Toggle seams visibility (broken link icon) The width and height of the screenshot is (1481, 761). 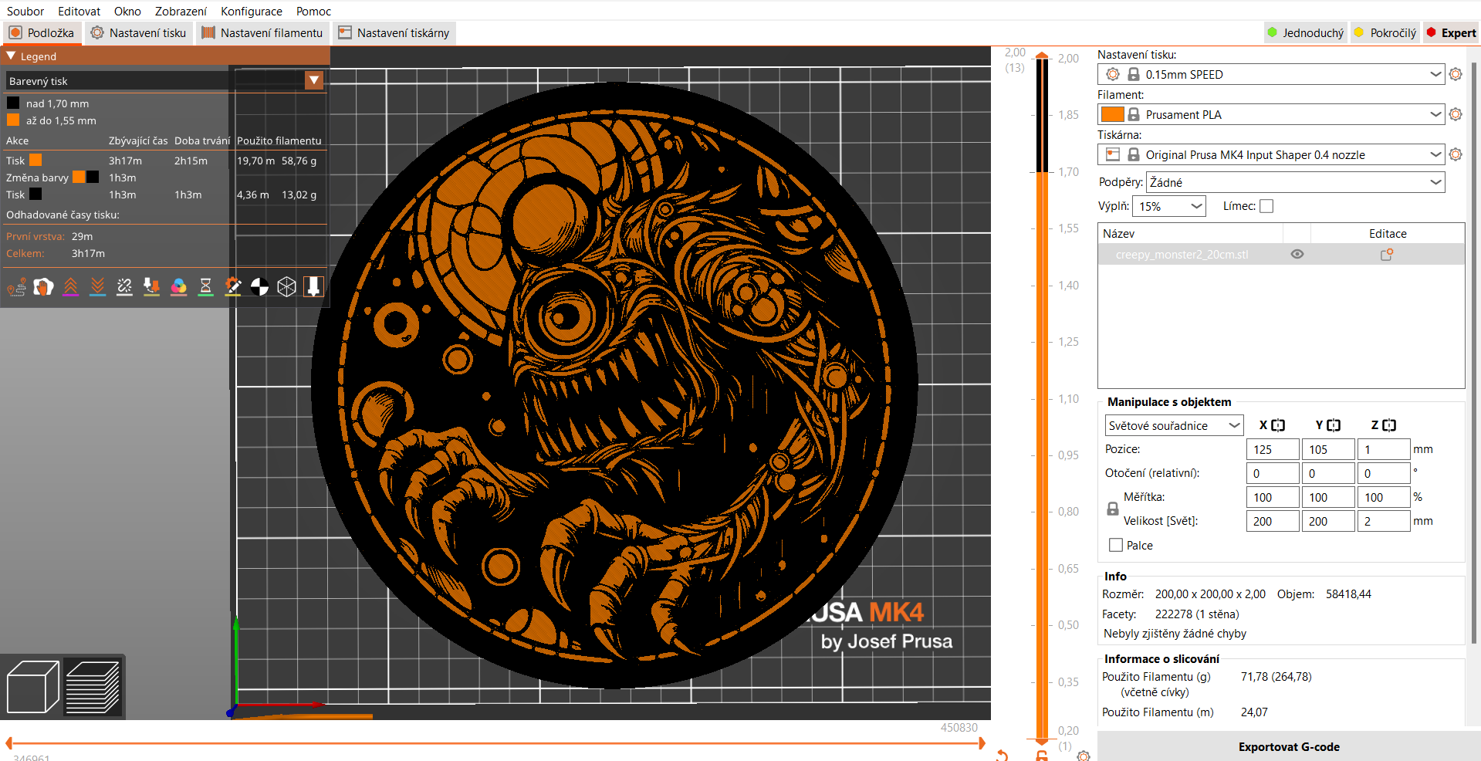124,287
